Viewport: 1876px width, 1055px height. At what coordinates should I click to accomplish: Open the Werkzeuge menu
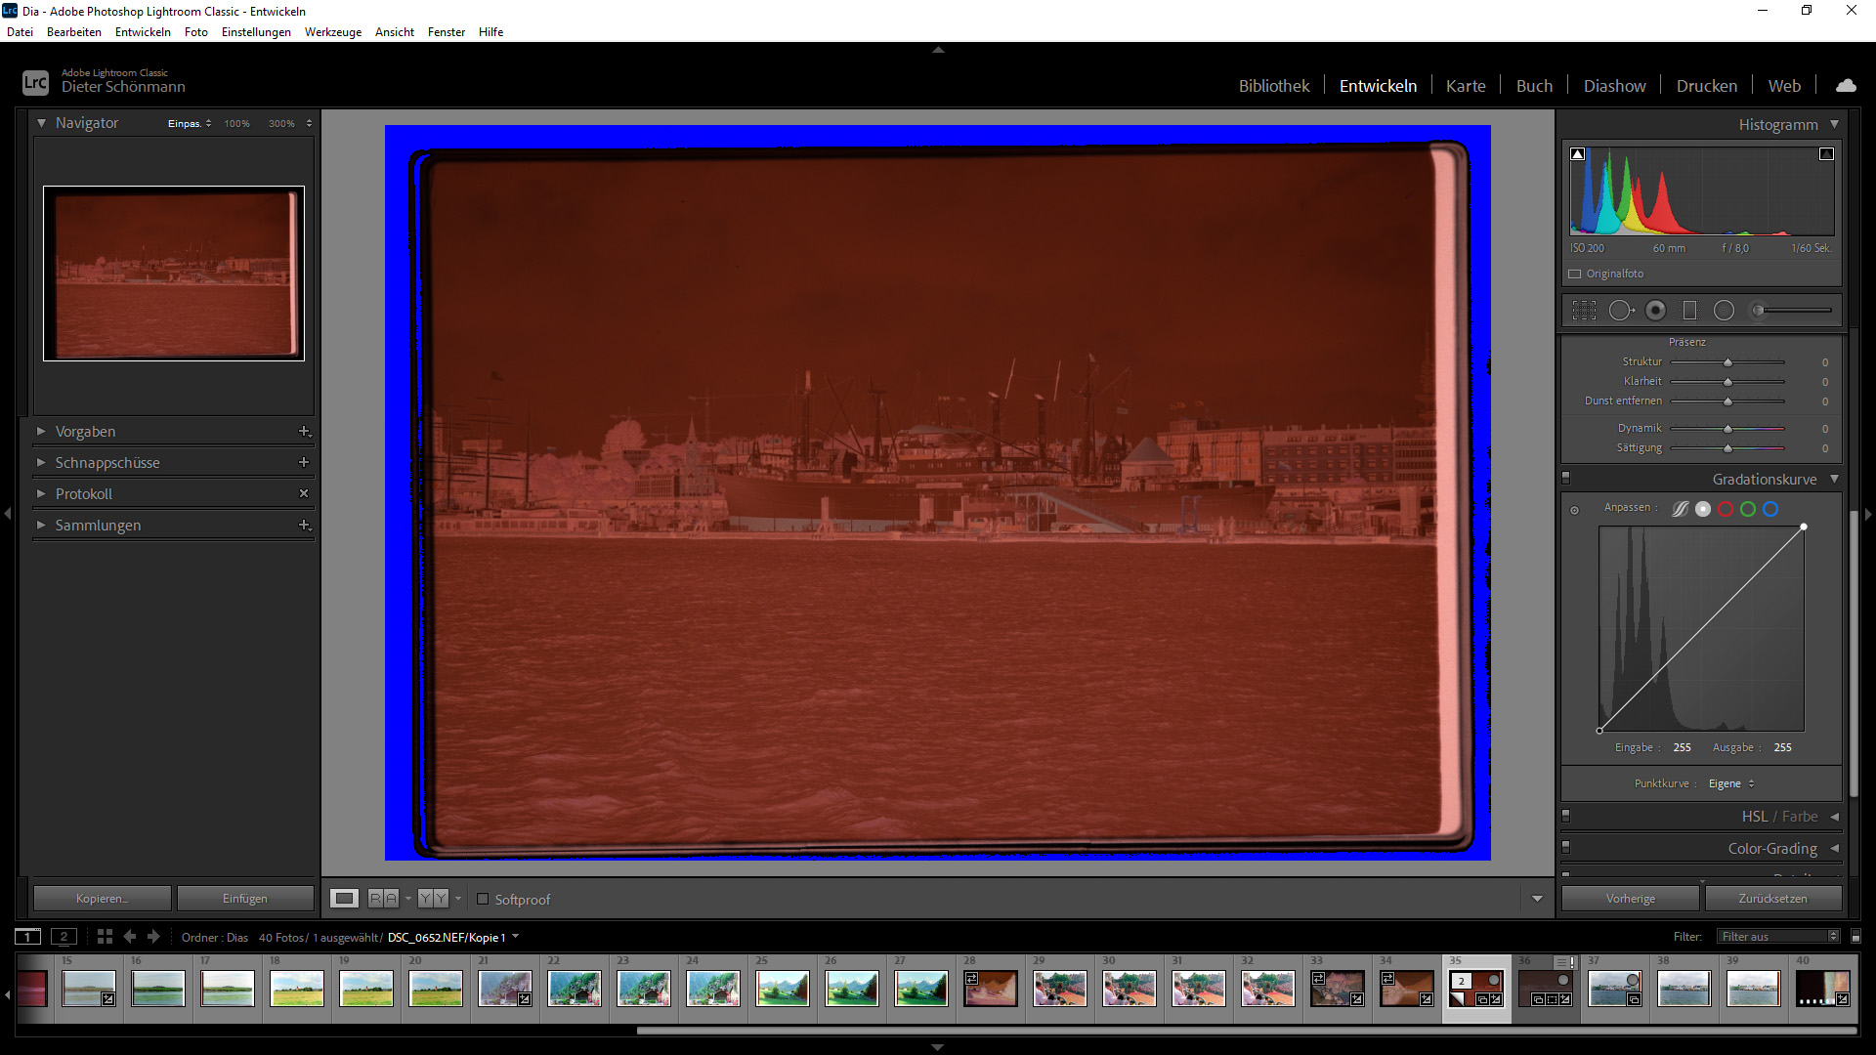(333, 31)
